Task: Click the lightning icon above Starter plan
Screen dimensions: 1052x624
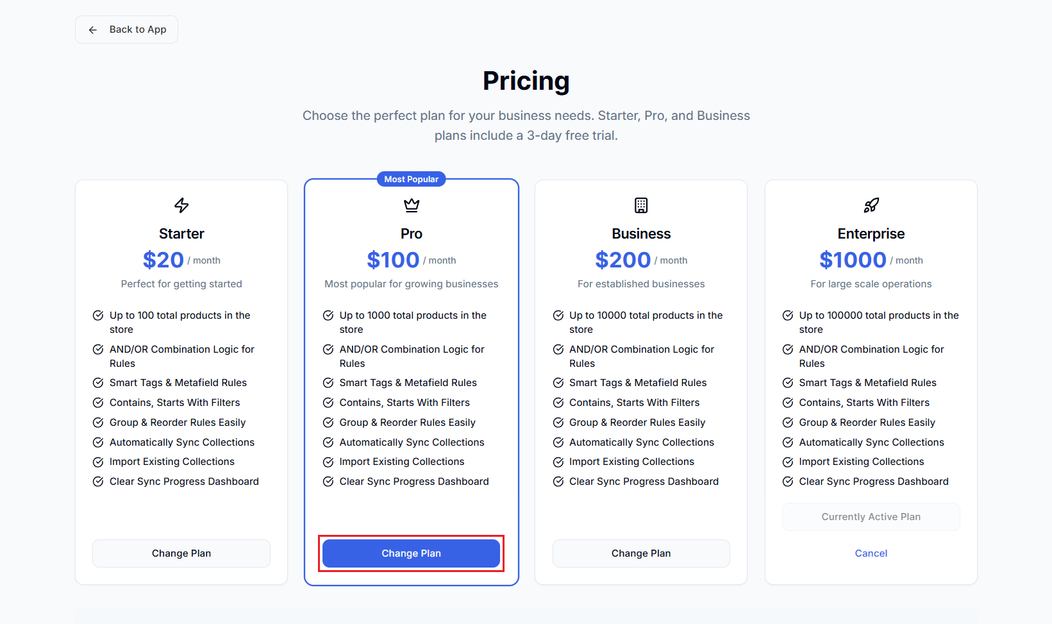Action: click(x=181, y=205)
